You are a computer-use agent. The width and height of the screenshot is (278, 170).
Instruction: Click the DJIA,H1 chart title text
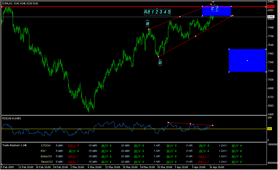tap(7, 3)
